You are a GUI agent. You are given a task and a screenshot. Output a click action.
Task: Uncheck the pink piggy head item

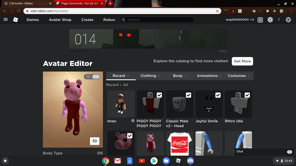tap(130, 136)
